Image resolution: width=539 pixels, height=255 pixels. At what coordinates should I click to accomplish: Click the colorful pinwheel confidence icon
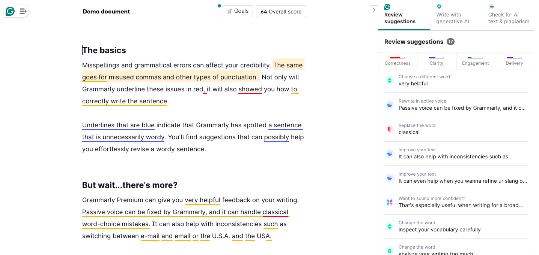coord(390,202)
